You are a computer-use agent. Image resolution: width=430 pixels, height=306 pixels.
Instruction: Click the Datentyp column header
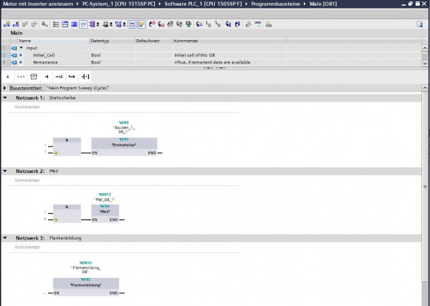(x=100, y=41)
